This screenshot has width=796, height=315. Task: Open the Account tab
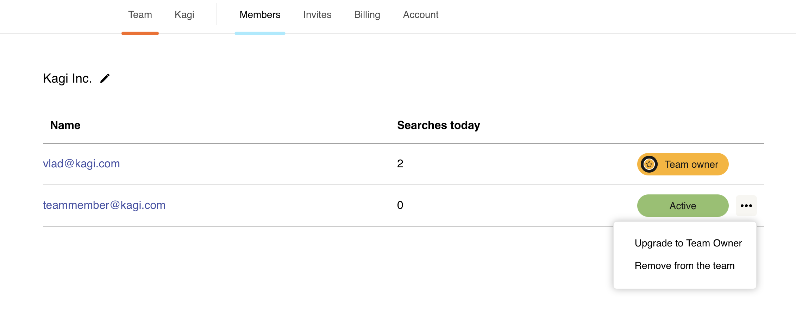click(421, 15)
